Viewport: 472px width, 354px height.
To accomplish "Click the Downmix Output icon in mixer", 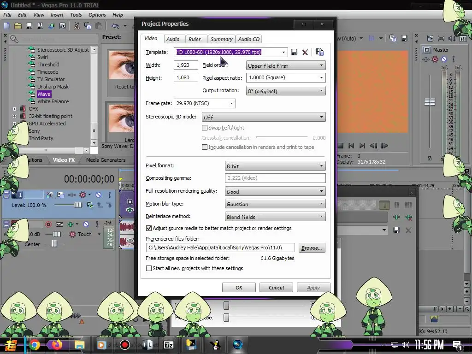I will tap(441, 38).
